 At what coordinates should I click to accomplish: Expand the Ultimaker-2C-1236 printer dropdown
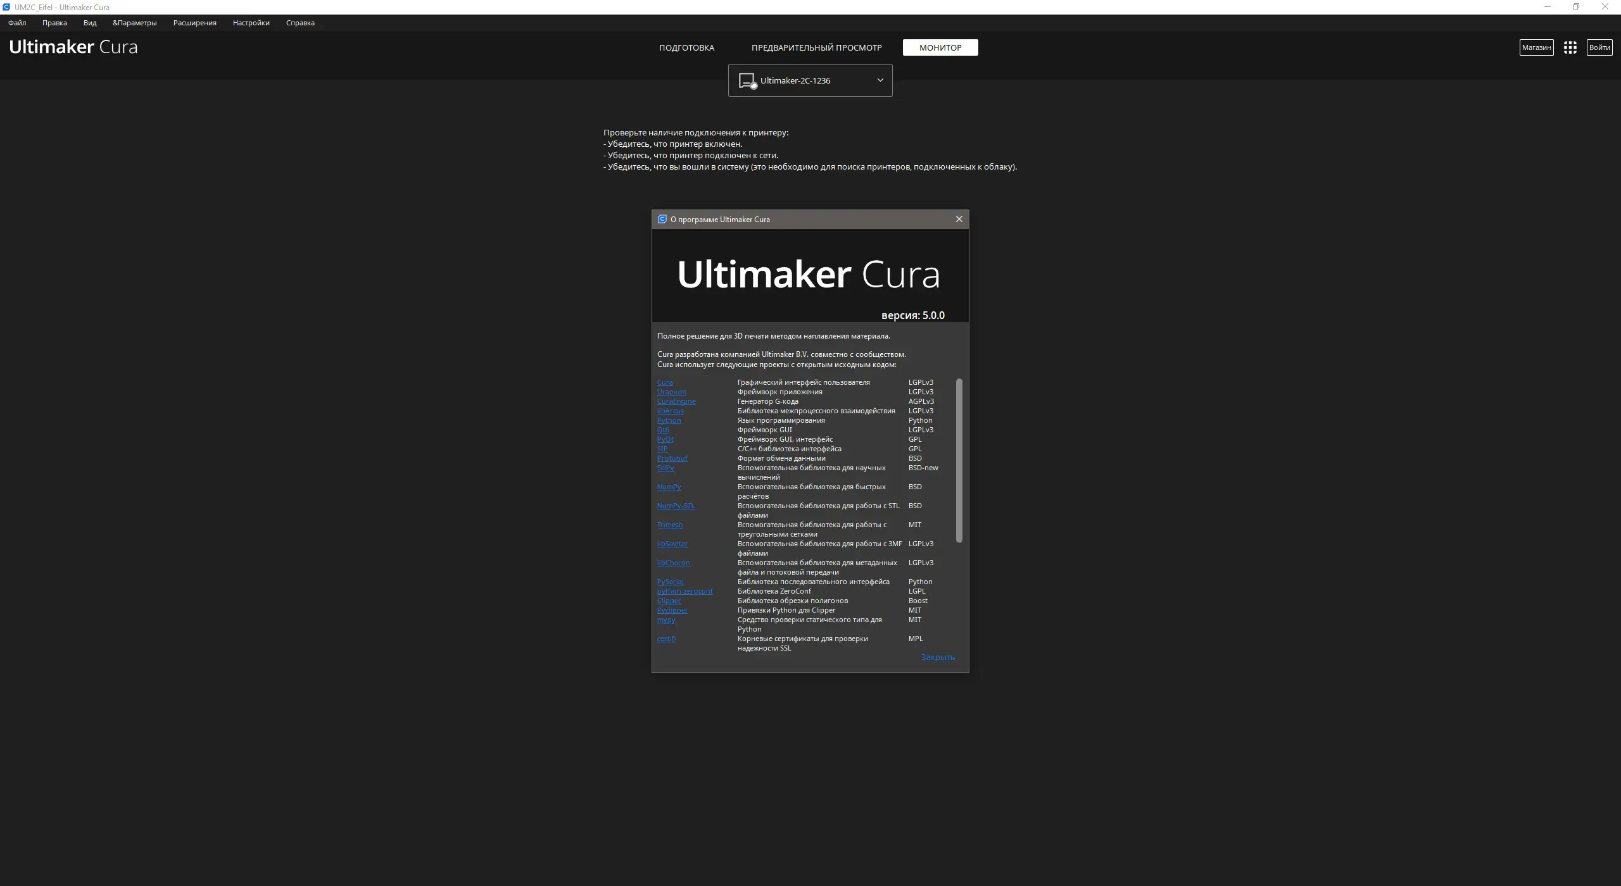pyautogui.click(x=880, y=80)
